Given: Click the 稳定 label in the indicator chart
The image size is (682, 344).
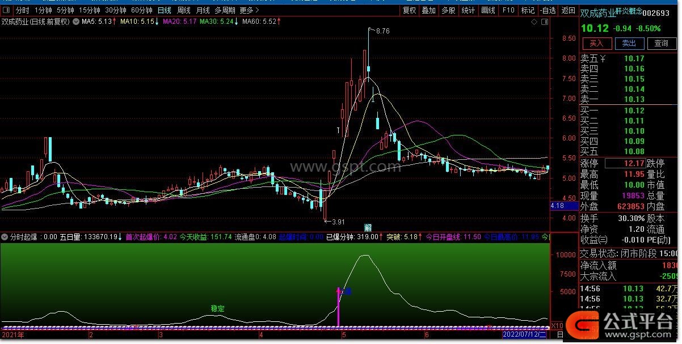Looking at the screenshot, I should [x=218, y=308].
